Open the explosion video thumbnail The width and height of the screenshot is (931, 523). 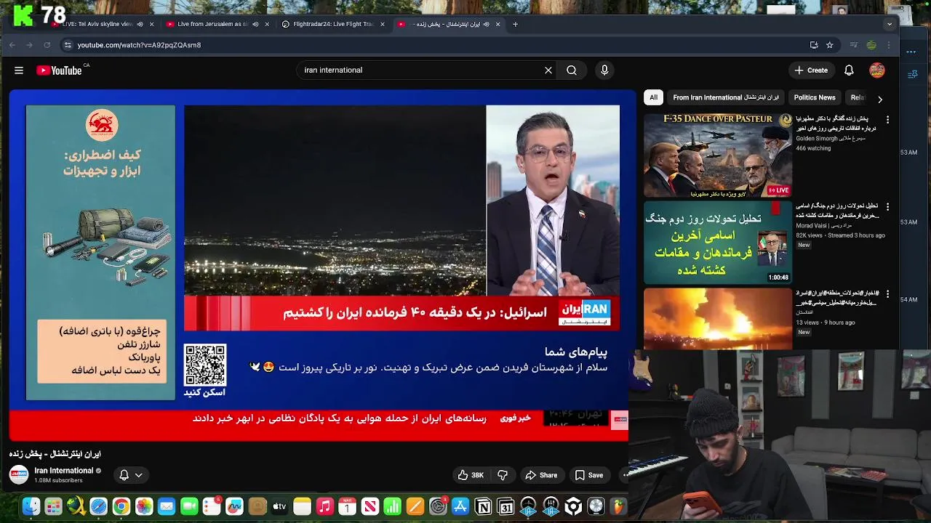coord(717,319)
